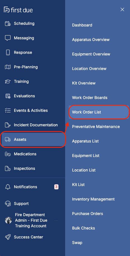Click the Fire Department Admin profile avatar
This screenshot has width=130, height=256.
click(8, 220)
